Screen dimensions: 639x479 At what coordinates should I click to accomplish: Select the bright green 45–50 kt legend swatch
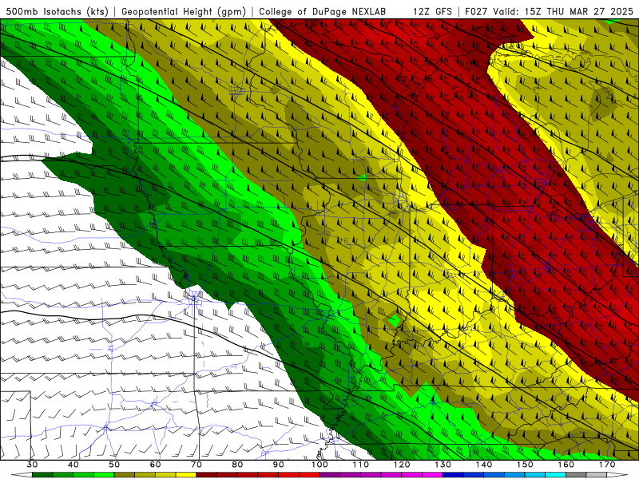[x=104, y=475]
